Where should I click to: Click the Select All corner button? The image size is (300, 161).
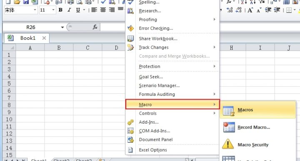coord(9,47)
